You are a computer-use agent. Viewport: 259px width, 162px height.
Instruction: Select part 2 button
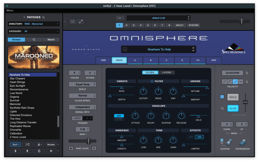(x=126, y=25)
